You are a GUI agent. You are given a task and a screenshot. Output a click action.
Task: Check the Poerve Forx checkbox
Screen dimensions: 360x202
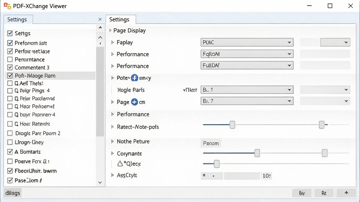[10, 161]
